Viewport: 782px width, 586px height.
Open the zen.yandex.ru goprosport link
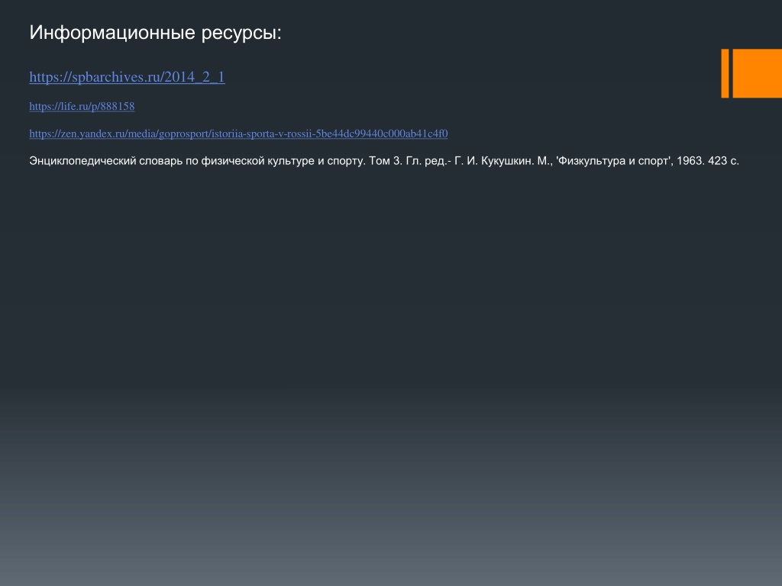pos(238,134)
